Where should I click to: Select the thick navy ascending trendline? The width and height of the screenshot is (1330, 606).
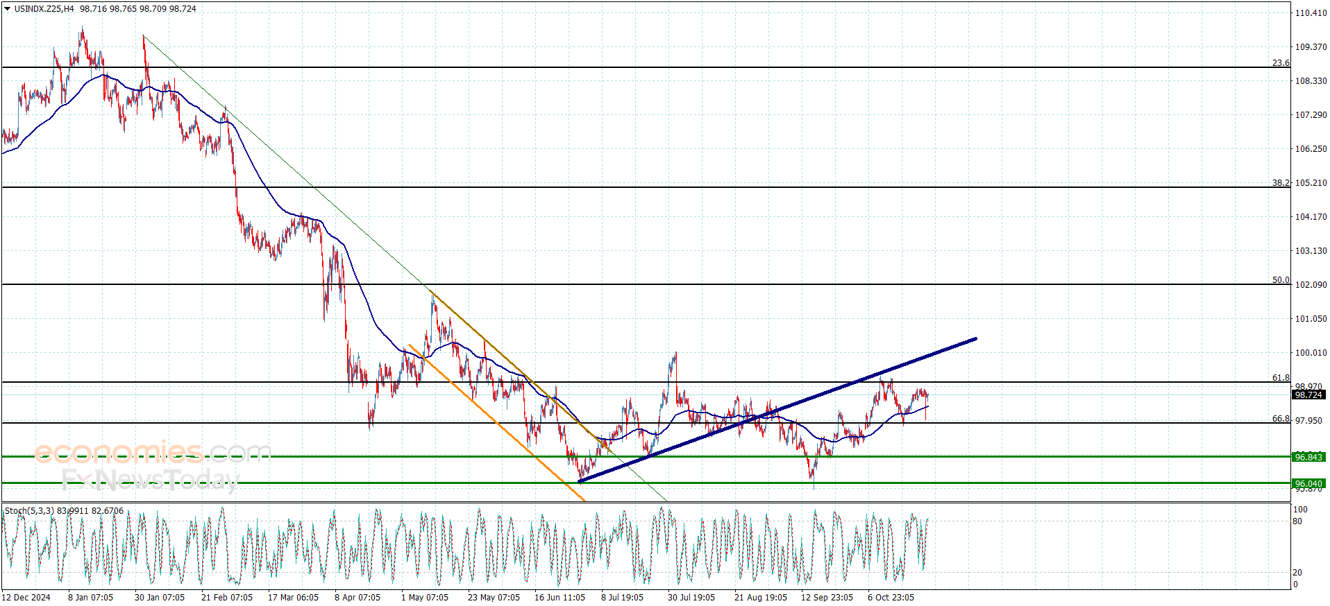tap(777, 410)
